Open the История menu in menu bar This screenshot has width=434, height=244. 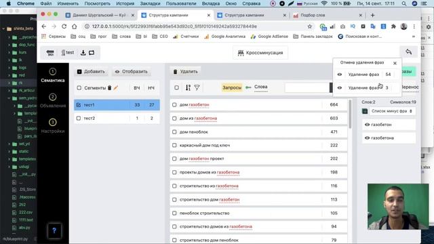[125, 3]
